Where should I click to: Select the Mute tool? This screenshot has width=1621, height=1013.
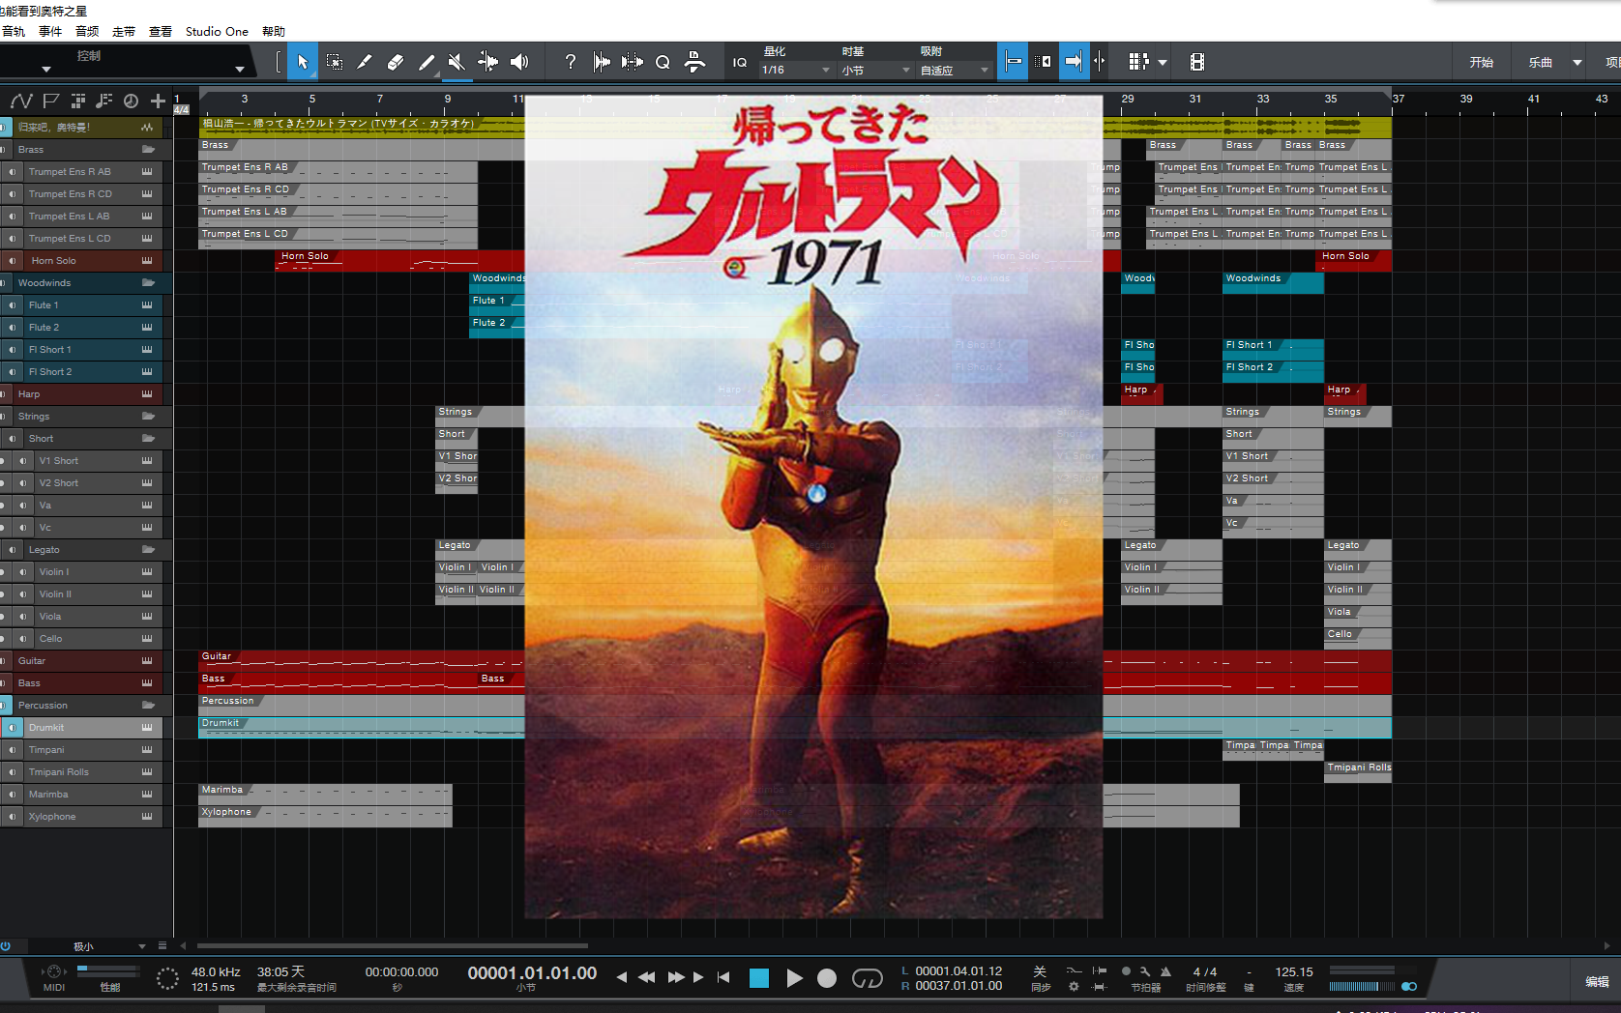point(457,62)
